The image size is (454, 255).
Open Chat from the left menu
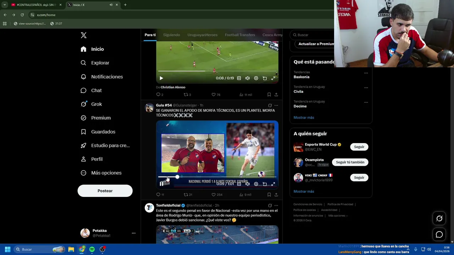(x=91, y=90)
